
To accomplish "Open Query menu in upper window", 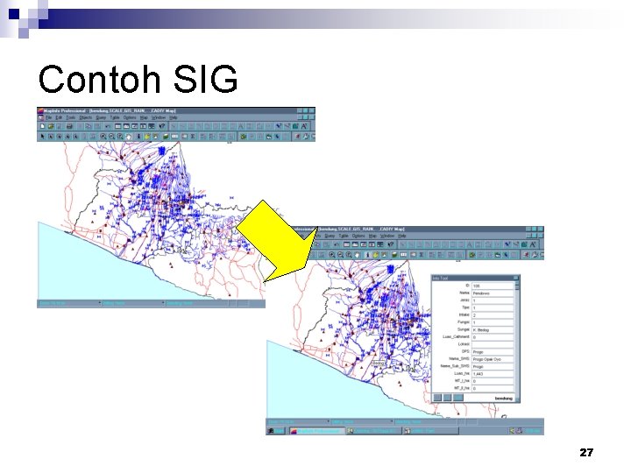I will click(x=101, y=118).
